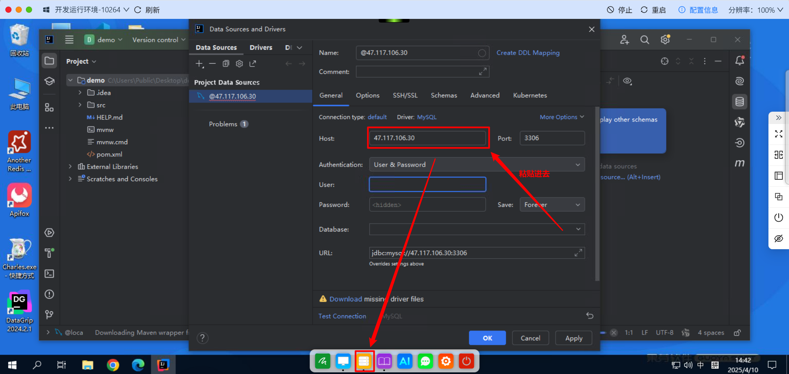Screen dimensions: 789x374
Task: Open the Build hammer tool window
Action: tap(49, 253)
